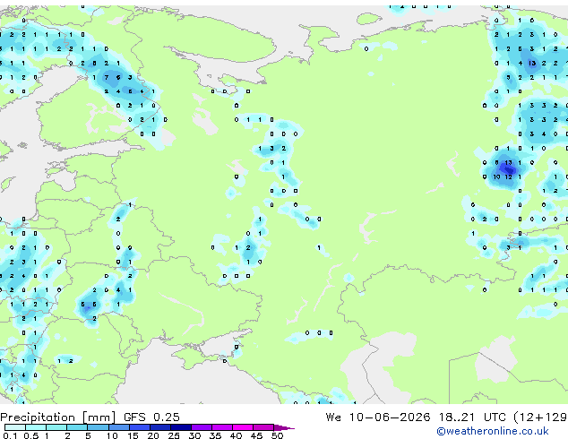Viewport: 568px width, 439px height.
Task: Select the "0.25" resolution text in title
Action: tap(166, 417)
